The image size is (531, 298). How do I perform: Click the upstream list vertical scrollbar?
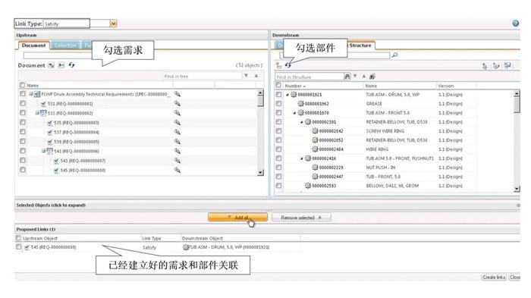tap(260, 132)
